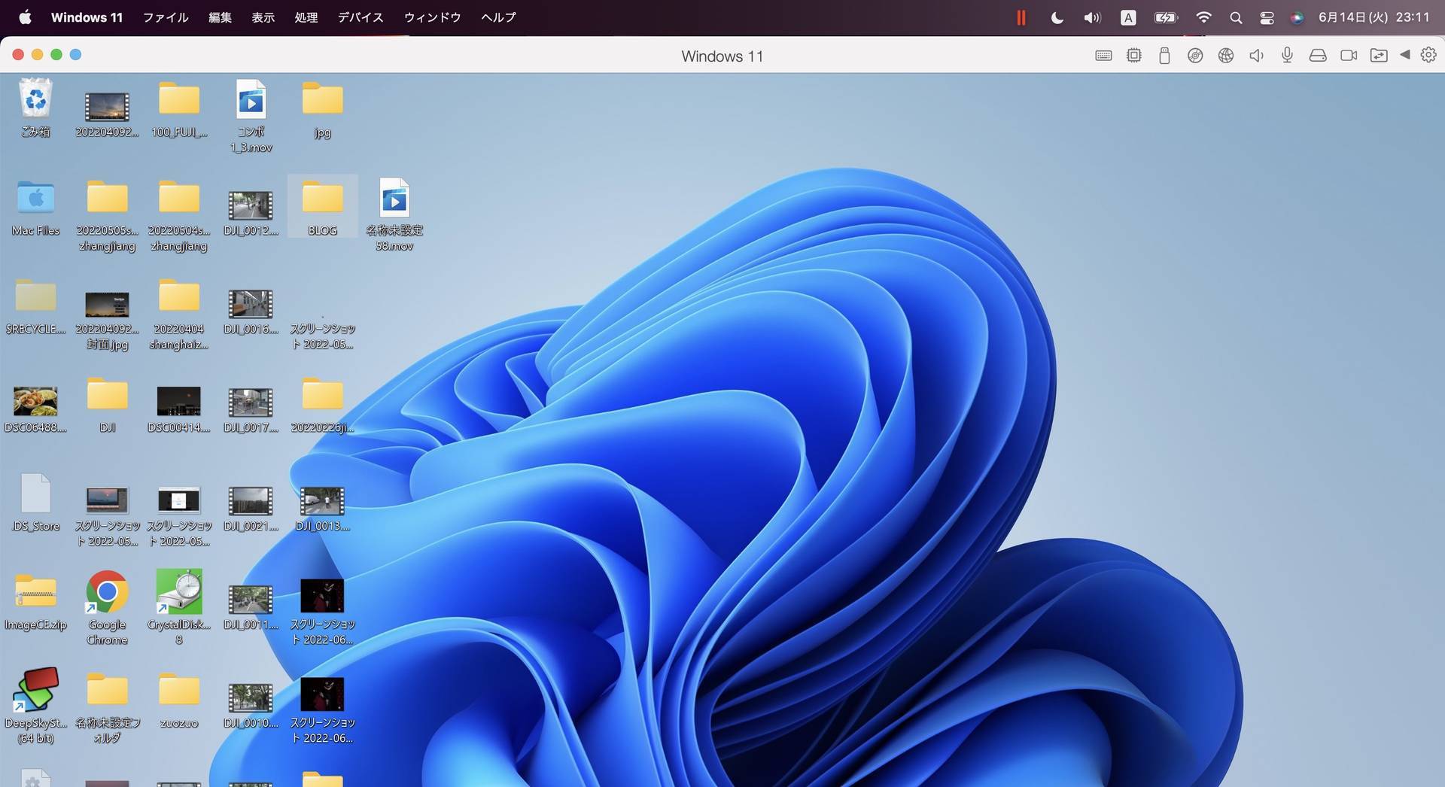This screenshot has height=787, width=1445.
Task: Click the date and time 23:11
Action: (x=1374, y=17)
